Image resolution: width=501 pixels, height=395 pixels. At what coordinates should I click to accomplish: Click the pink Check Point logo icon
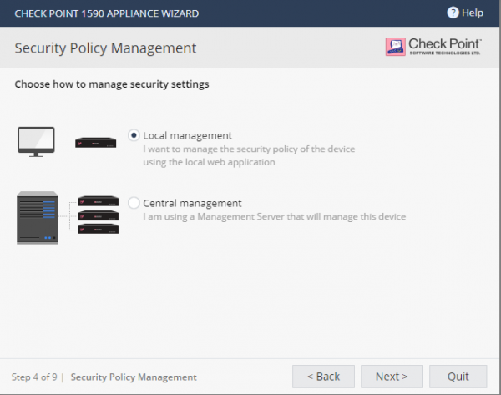pos(395,47)
